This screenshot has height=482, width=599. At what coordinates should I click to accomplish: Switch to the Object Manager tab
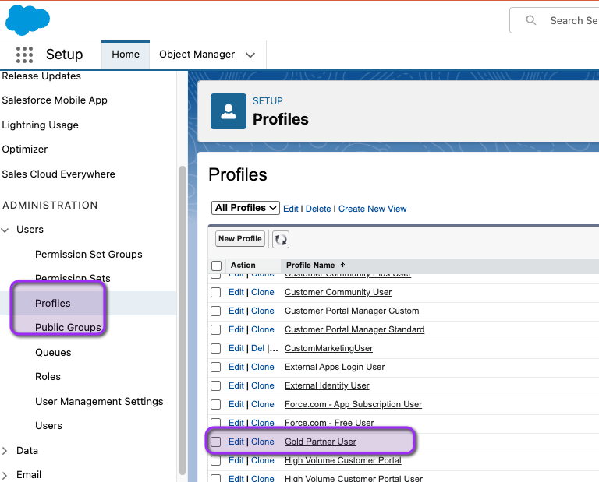point(197,55)
